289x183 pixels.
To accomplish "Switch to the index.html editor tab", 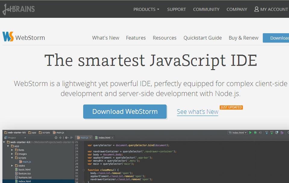I will pos(104,137).
